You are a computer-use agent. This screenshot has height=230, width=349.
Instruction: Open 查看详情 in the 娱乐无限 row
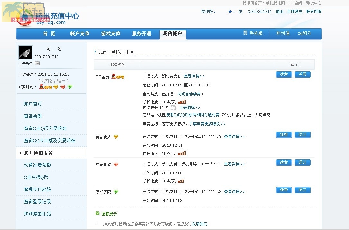pos(234,192)
